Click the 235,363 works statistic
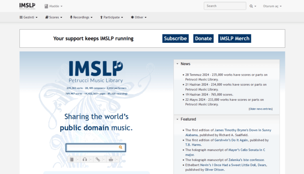Viewport: 304px width, 174px height. pyautogui.click(x=75, y=88)
